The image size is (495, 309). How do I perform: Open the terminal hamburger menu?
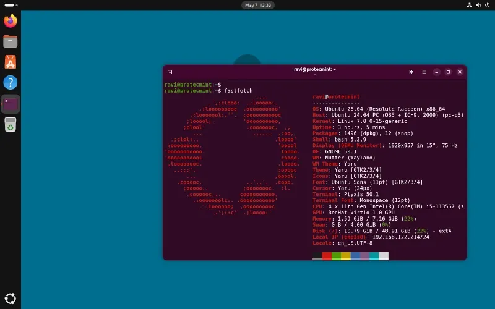[424, 72]
